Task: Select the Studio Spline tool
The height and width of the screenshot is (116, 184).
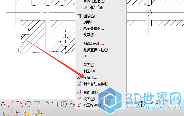Action: 72,104
